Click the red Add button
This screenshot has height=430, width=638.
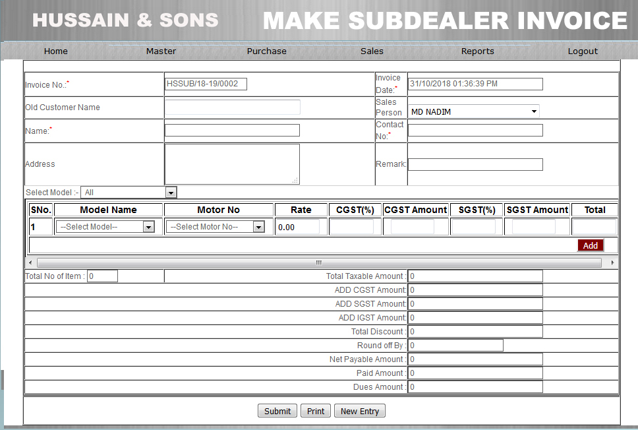coord(590,245)
